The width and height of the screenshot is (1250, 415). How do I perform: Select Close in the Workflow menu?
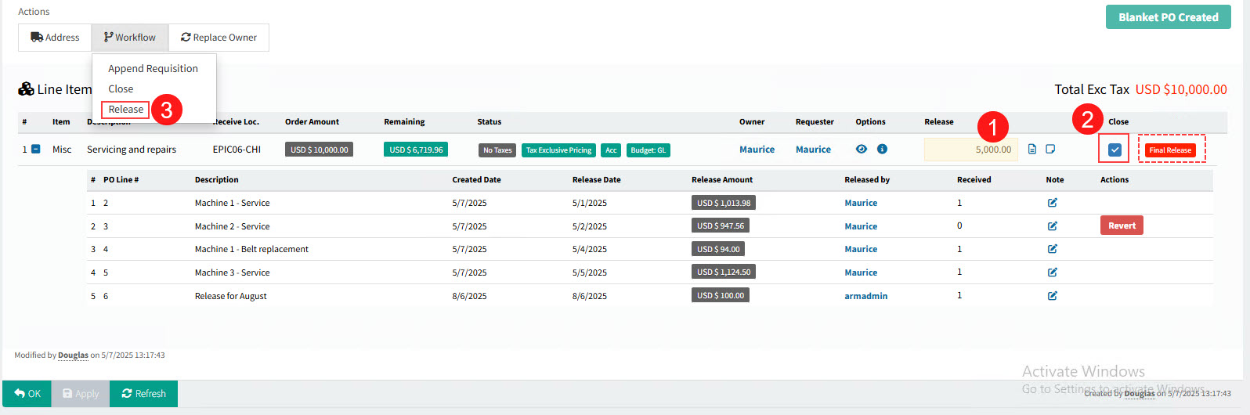pos(121,89)
